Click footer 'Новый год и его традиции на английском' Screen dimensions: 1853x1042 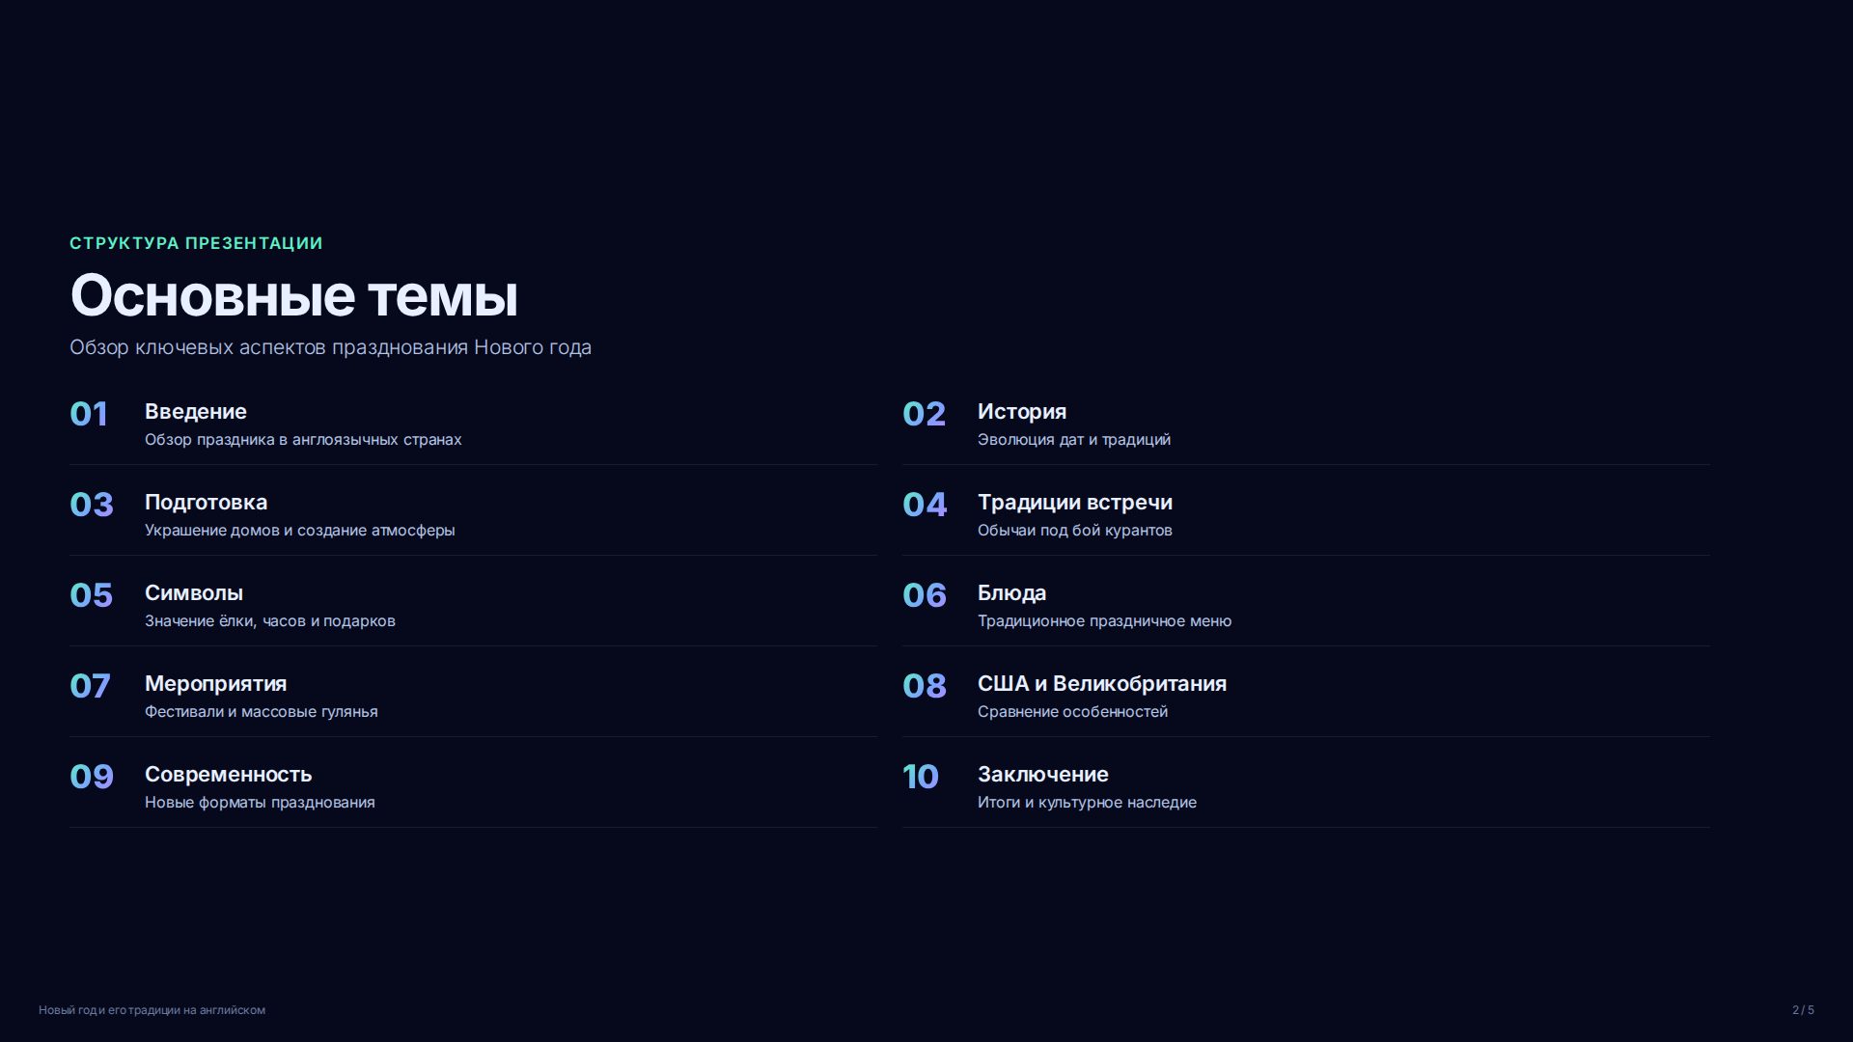[152, 1010]
